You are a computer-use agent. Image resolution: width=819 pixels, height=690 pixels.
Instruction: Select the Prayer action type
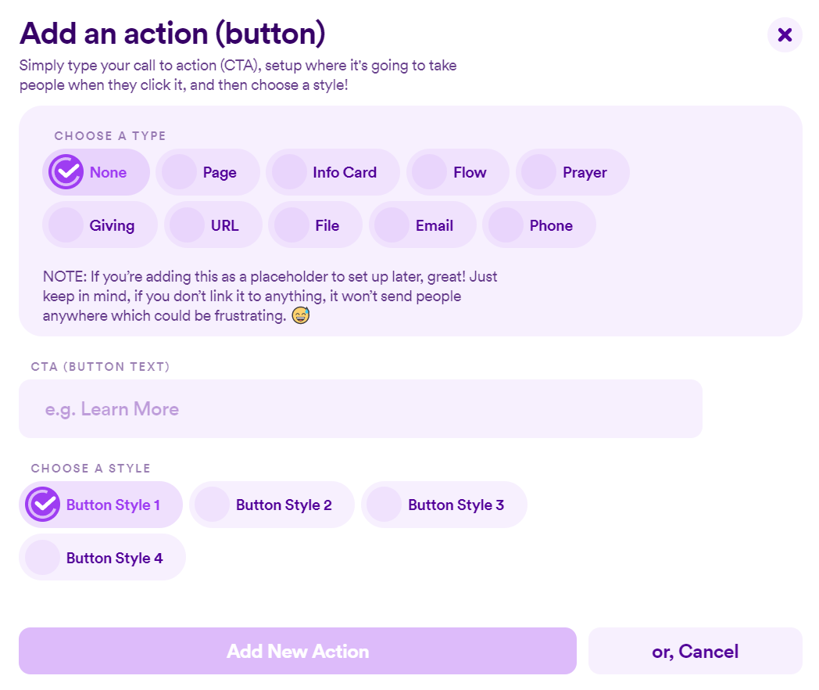pyautogui.click(x=573, y=172)
